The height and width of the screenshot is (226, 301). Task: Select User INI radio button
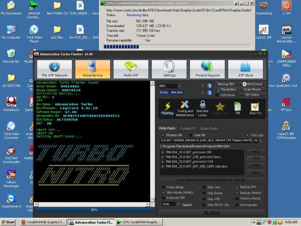tap(190, 135)
